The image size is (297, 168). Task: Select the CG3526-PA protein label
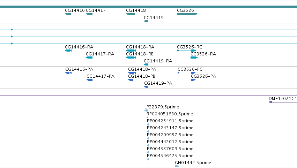tap(203, 76)
